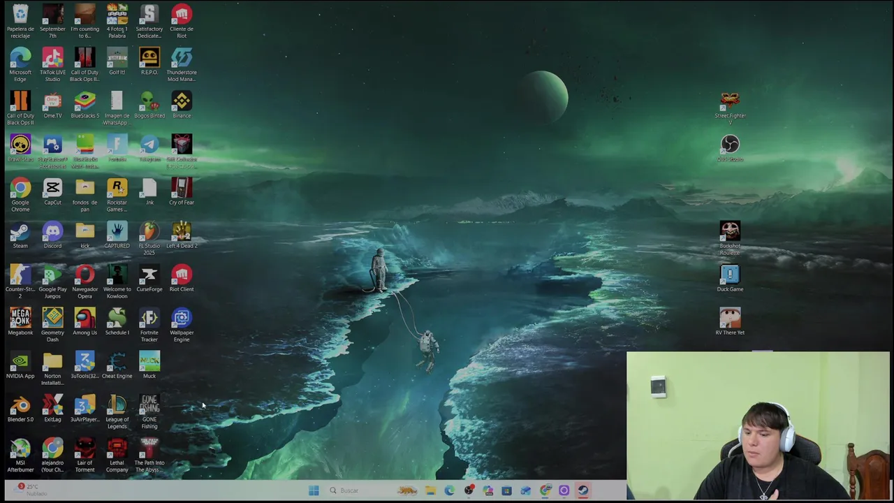Click the CapCut shortcut
894x503 pixels.
[52, 191]
